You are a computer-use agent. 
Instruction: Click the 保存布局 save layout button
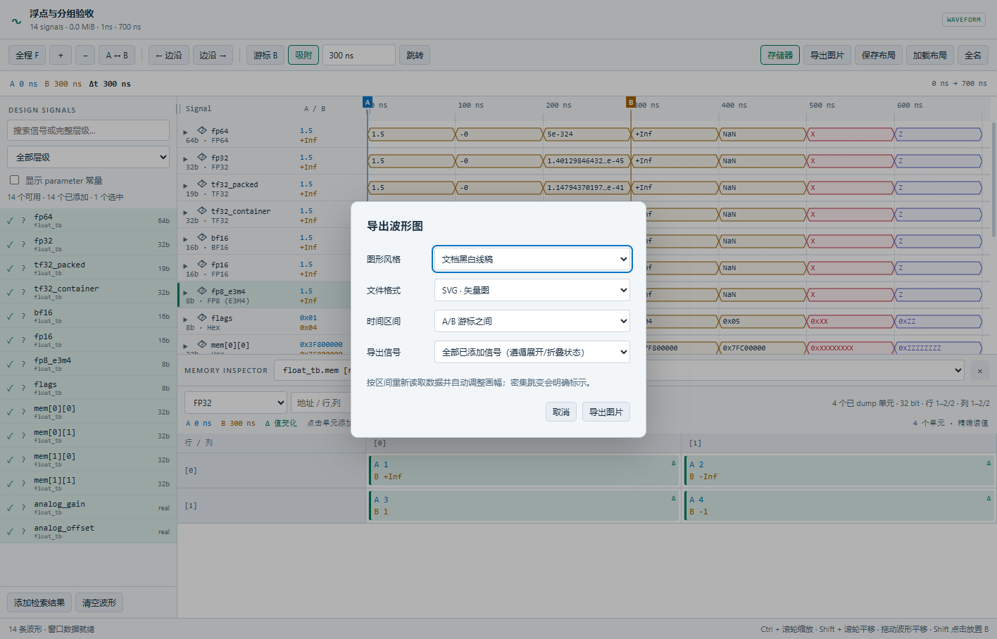click(x=879, y=55)
